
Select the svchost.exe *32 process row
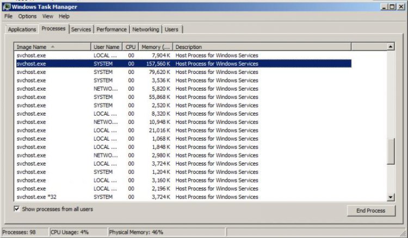tap(184, 197)
